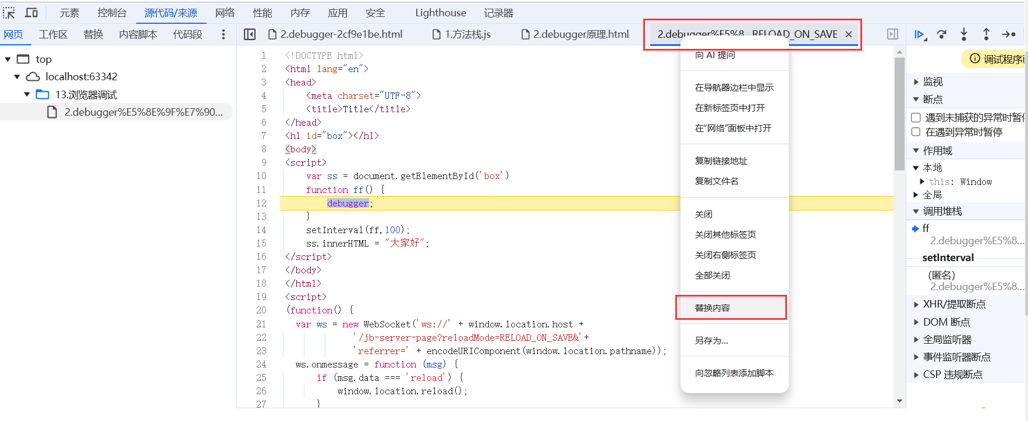Screen dimensions: 1028x421
Task: Expand the 全局监听器 section
Action: [916, 340]
